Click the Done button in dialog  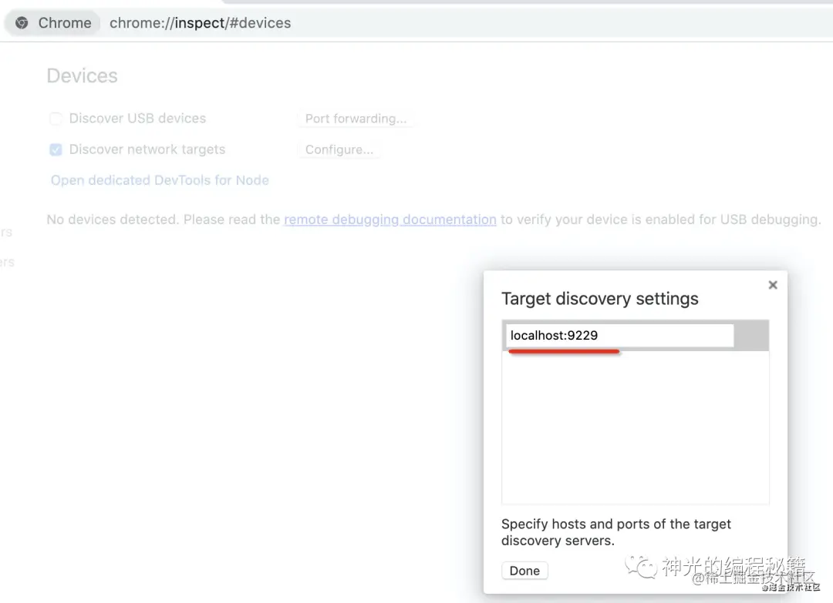(524, 571)
